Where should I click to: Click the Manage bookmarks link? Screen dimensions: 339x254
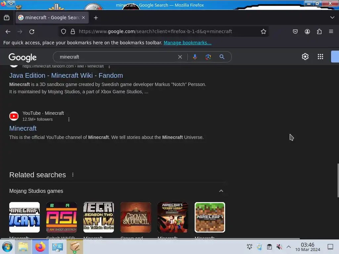[x=187, y=43]
